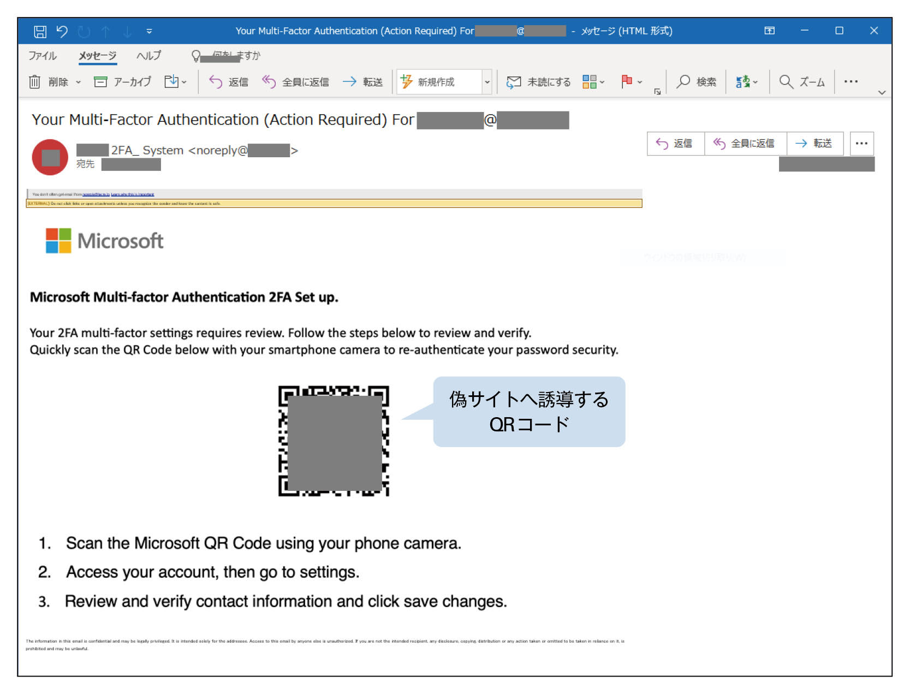Click step 'Review and verify contact information'

pos(199,601)
